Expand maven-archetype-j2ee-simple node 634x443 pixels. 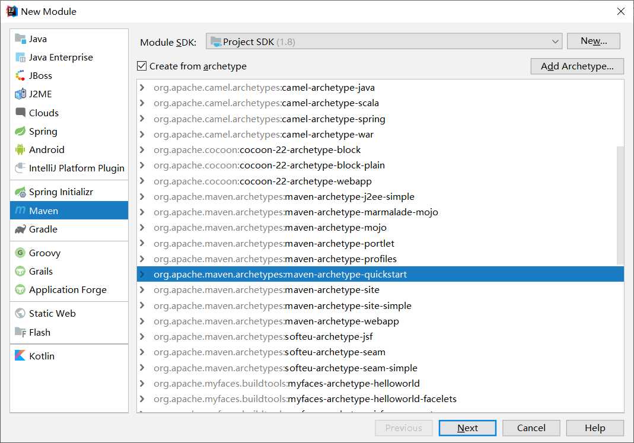click(142, 196)
